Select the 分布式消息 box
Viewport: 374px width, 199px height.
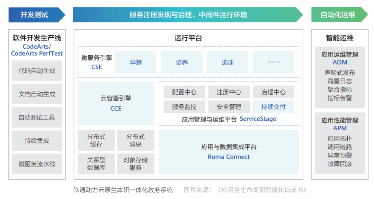(135, 140)
